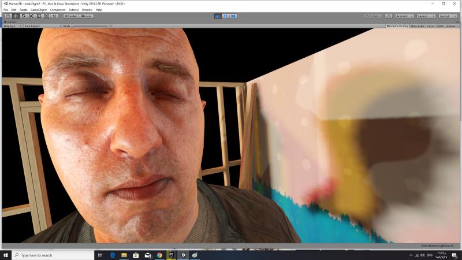Screen dimensions: 462x260
Task: Switch to Unity editor taskbar icon
Action: [183, 255]
